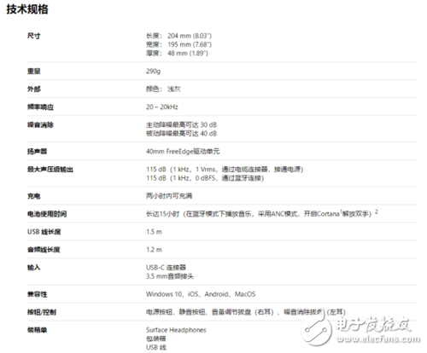This screenshot has height=353, width=427.
Task: Select the 按钮/控制 row label
Action: click(42, 312)
